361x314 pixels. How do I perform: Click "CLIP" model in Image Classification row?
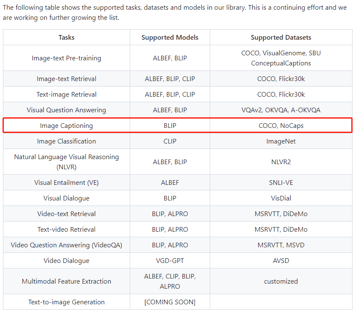tap(170, 141)
